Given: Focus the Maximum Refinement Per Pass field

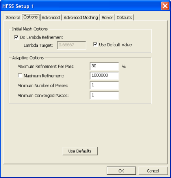Looking at the screenshot, I should [104, 66].
